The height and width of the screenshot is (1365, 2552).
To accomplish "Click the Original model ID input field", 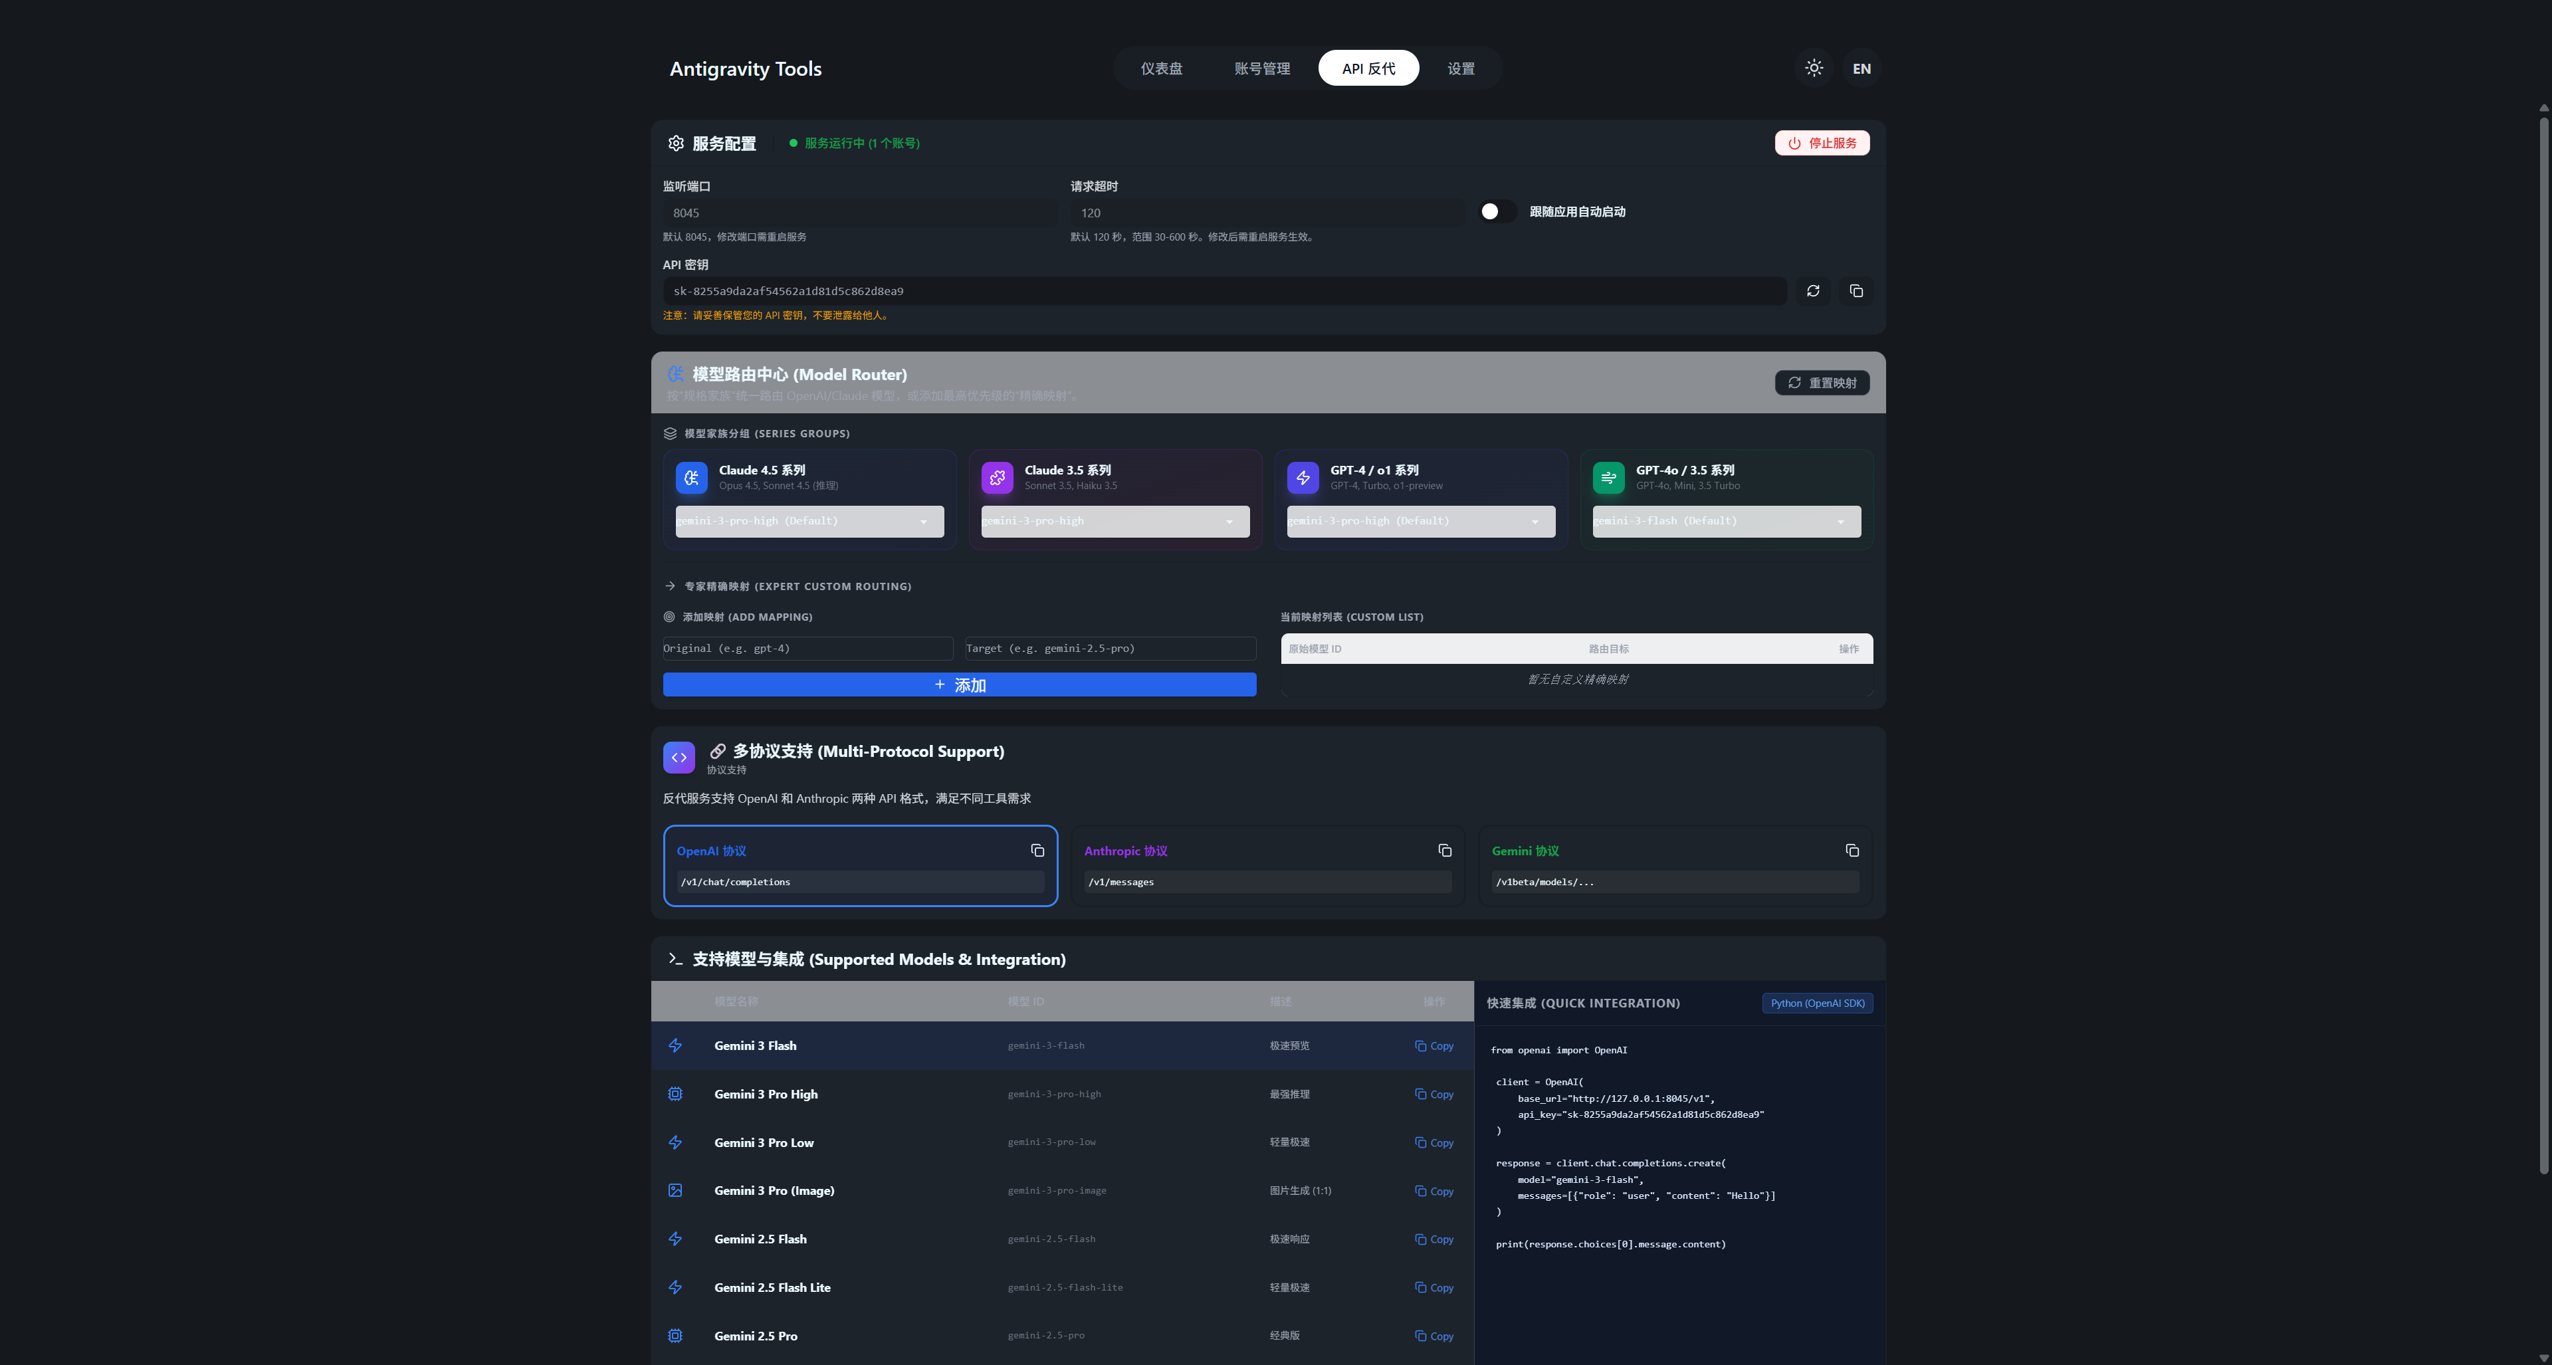I will click(807, 649).
